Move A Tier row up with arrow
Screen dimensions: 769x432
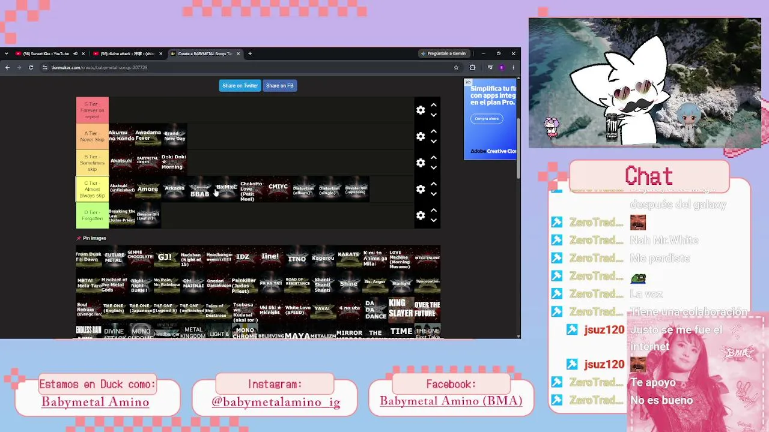point(433,131)
